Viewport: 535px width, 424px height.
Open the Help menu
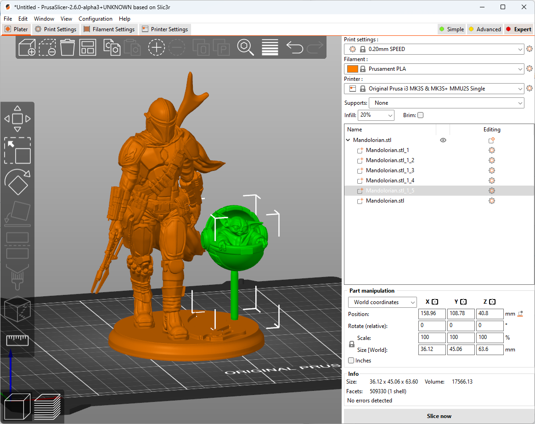click(124, 19)
